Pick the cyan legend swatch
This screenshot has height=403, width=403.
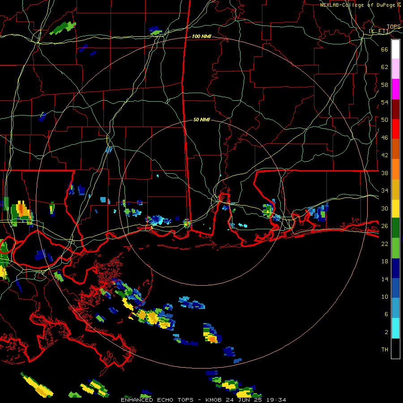(395, 328)
